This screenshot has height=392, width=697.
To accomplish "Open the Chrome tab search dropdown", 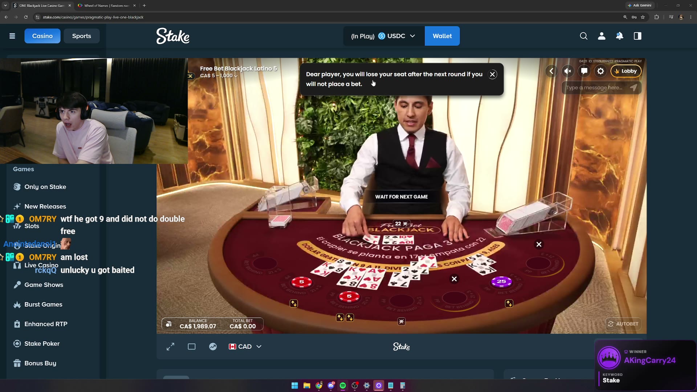I will [5, 5].
